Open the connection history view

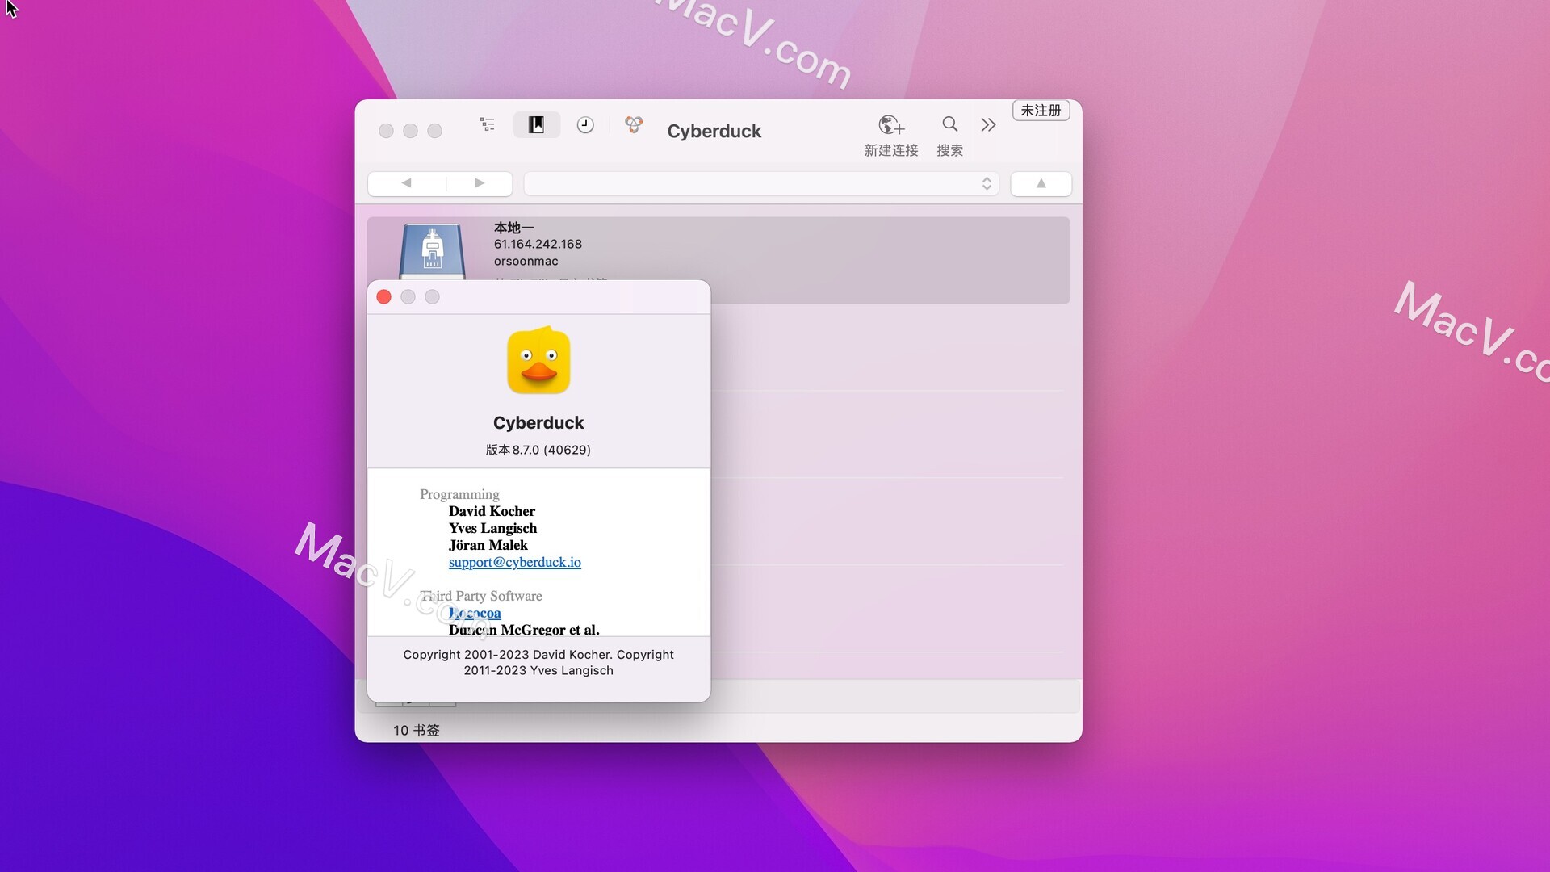click(x=585, y=124)
